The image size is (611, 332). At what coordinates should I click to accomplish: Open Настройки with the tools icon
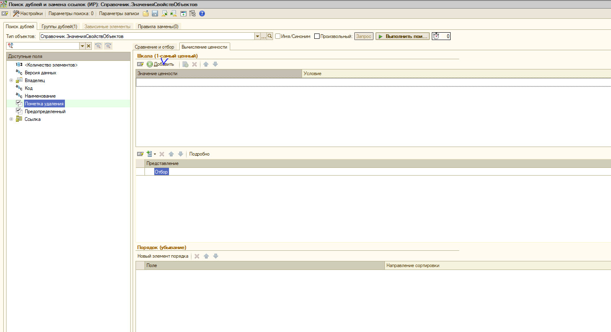coord(28,13)
